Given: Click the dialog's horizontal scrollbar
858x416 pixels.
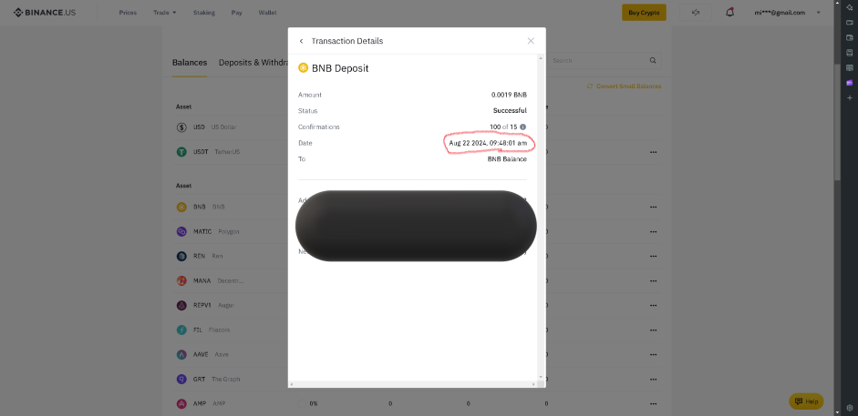Looking at the screenshot, I should [412, 384].
